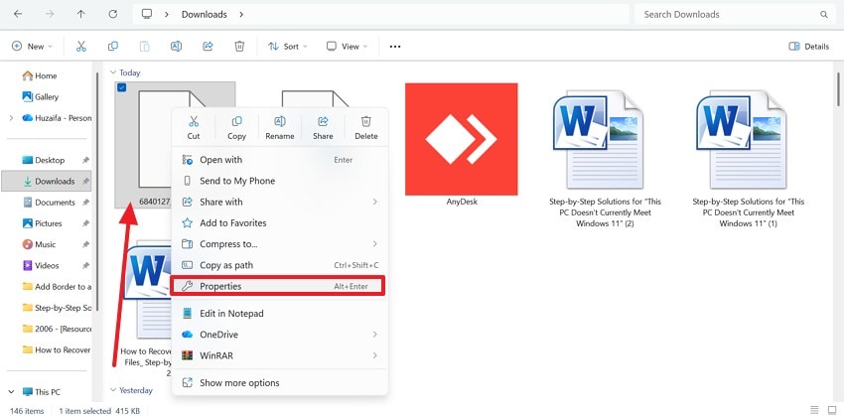Click the Downloads breadcrumb in address bar
This screenshot has height=416, width=844.
(204, 15)
